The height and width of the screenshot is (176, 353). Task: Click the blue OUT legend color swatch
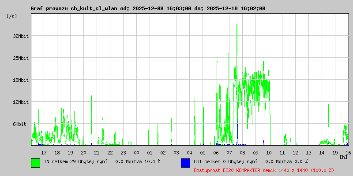(185, 163)
